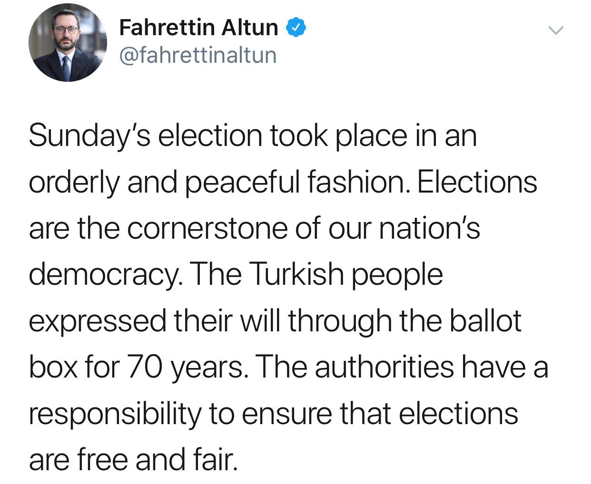Click the word "orderly" in the tweet
The image size is (591, 484).
tap(74, 183)
